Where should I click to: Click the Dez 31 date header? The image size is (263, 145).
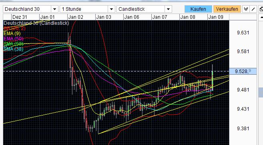(20, 17)
